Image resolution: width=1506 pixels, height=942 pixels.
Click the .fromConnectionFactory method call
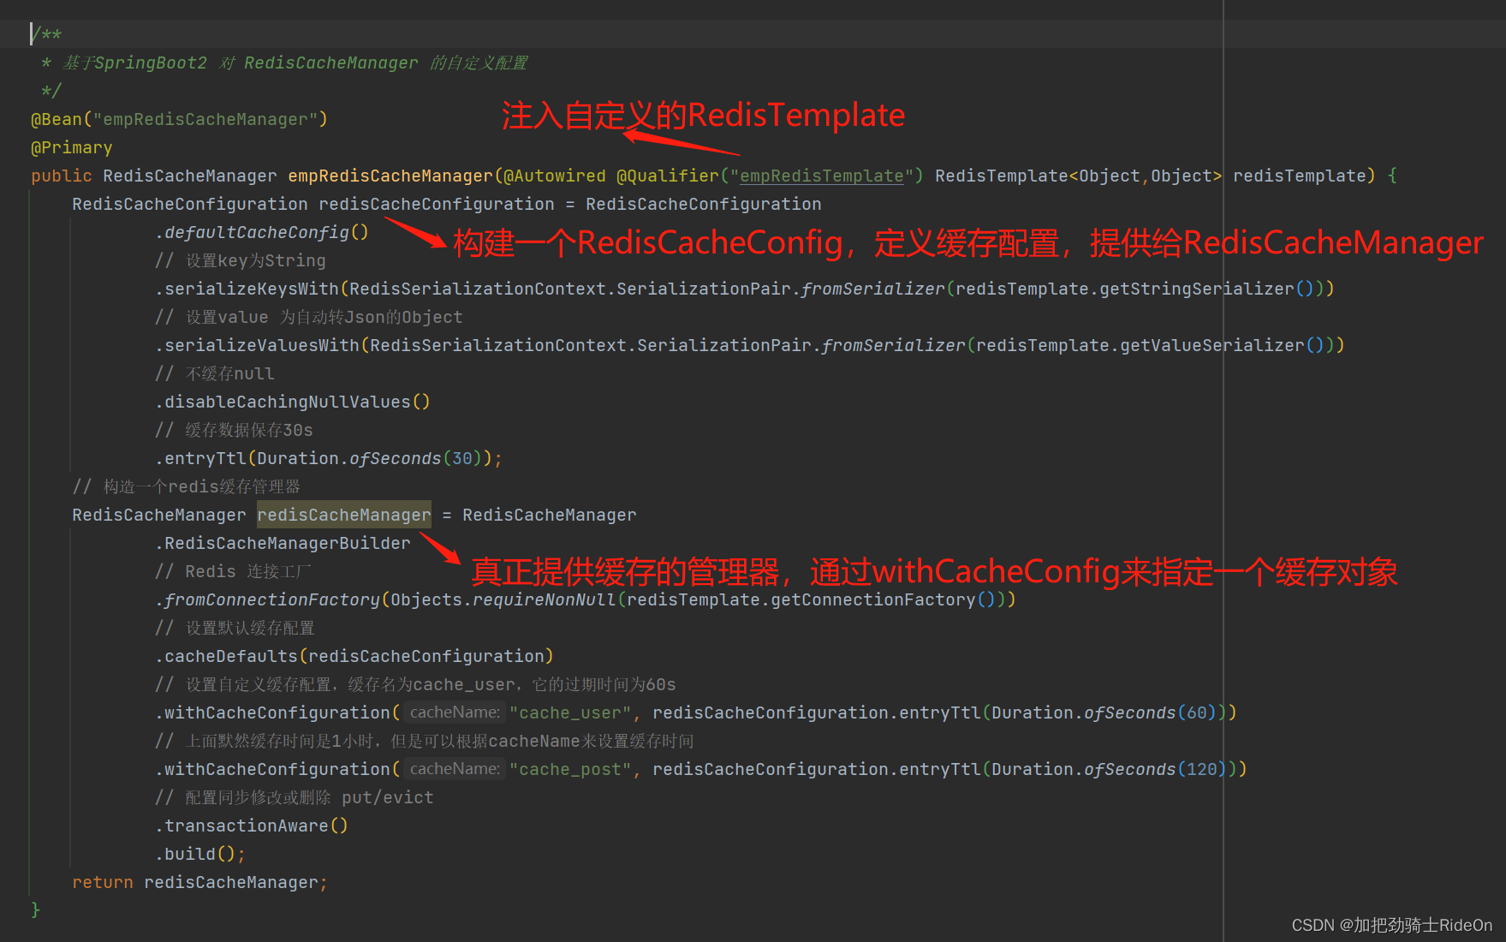click(267, 599)
